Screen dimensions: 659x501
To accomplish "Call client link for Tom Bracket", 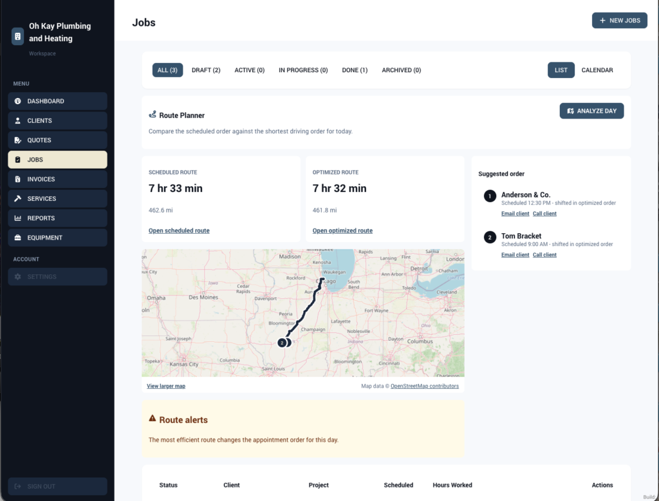I will [544, 255].
